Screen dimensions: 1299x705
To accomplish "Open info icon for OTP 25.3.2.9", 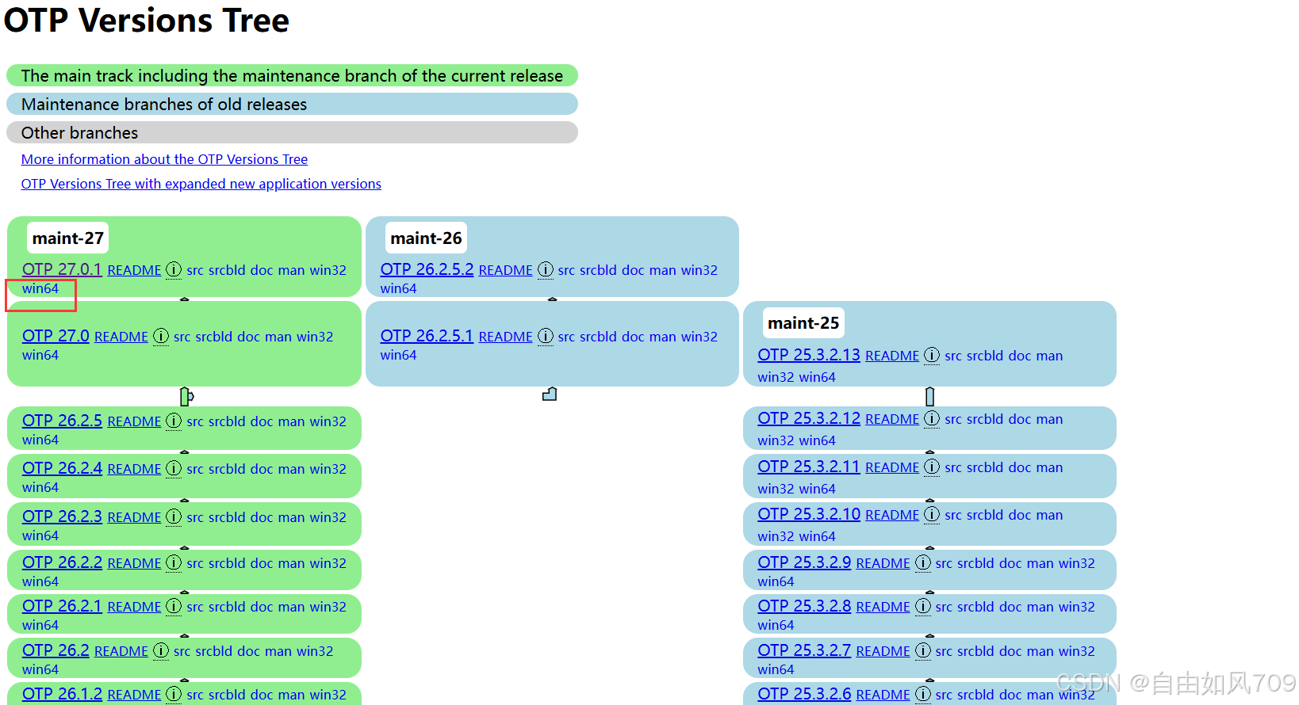I will click(x=923, y=563).
